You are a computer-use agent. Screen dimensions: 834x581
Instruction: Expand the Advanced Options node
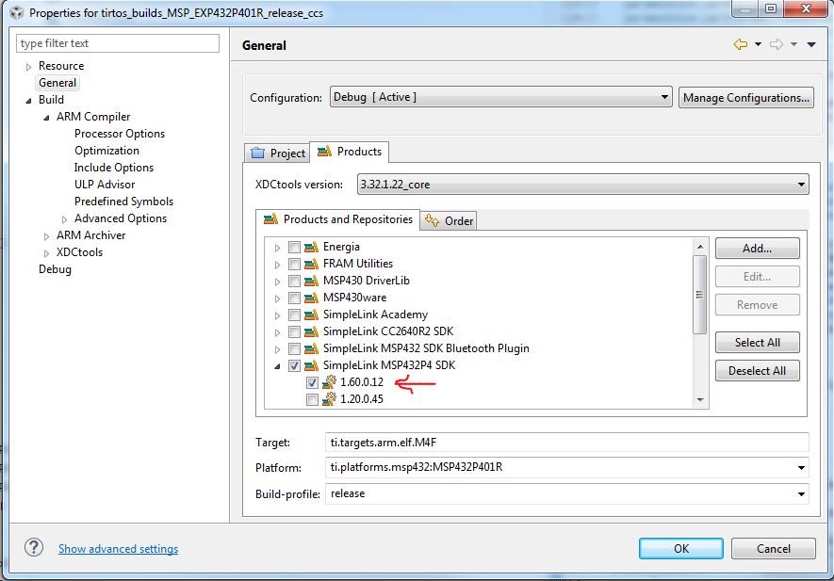(64, 219)
